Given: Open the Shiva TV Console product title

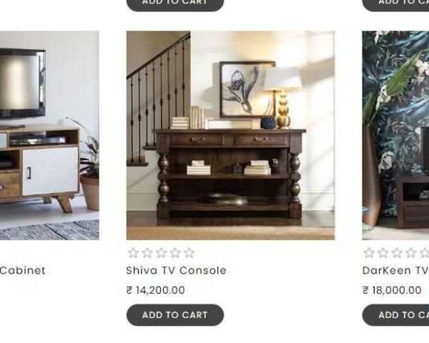Looking at the screenshot, I should [176, 271].
